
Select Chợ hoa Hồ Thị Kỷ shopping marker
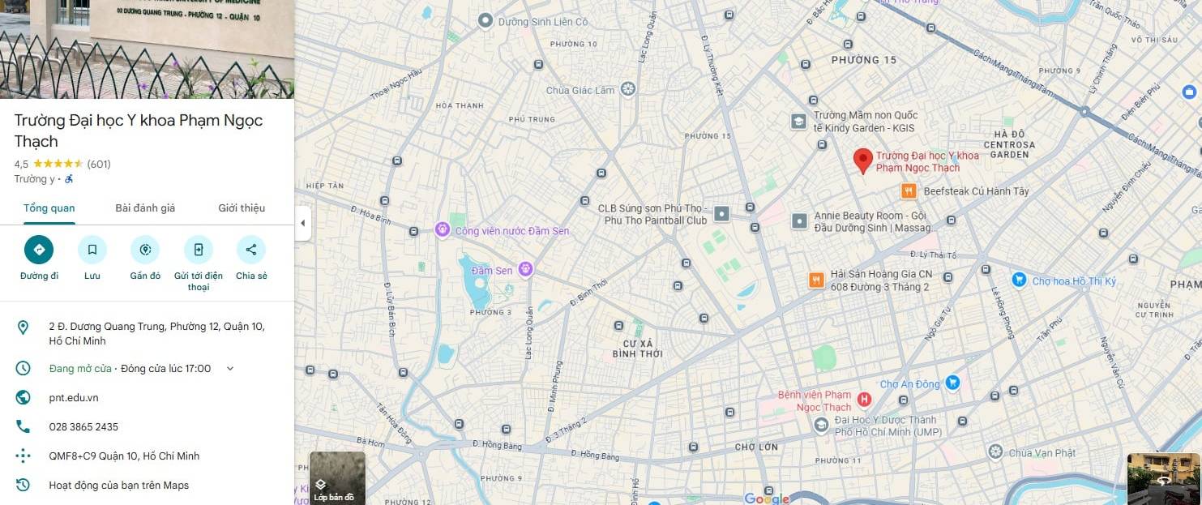pos(1018,280)
